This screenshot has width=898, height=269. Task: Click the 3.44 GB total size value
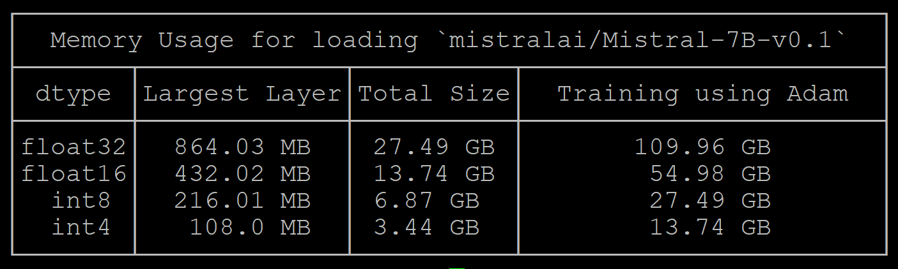tap(426, 227)
